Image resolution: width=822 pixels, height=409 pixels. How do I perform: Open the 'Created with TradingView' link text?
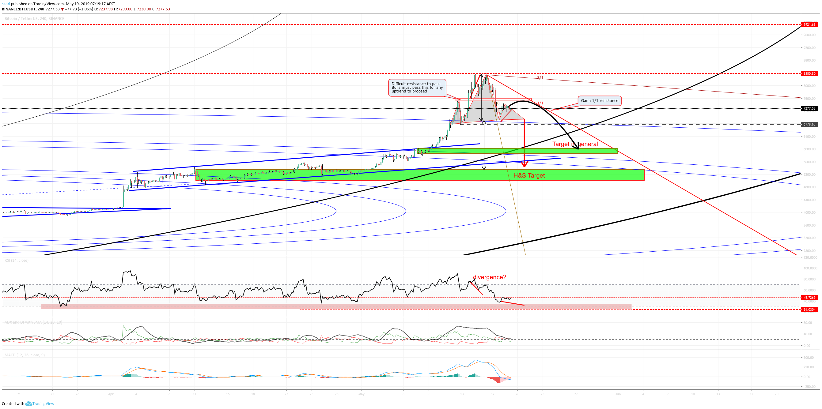(28, 403)
